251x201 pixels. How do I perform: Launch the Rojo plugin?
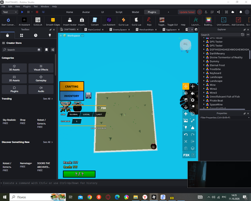(149, 22)
